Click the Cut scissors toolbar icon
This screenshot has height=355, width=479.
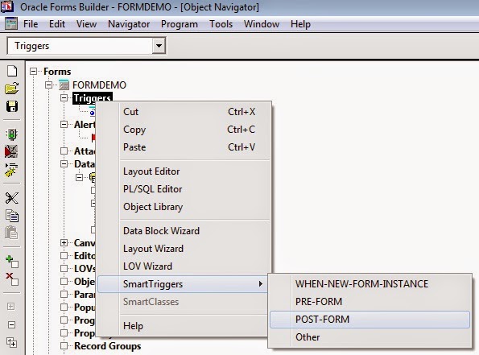12,198
